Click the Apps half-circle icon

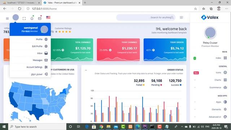point(225,102)
